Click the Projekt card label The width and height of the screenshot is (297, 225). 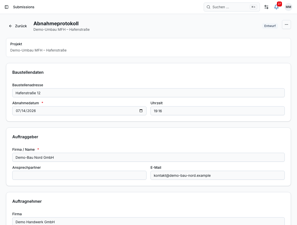click(x=16, y=44)
